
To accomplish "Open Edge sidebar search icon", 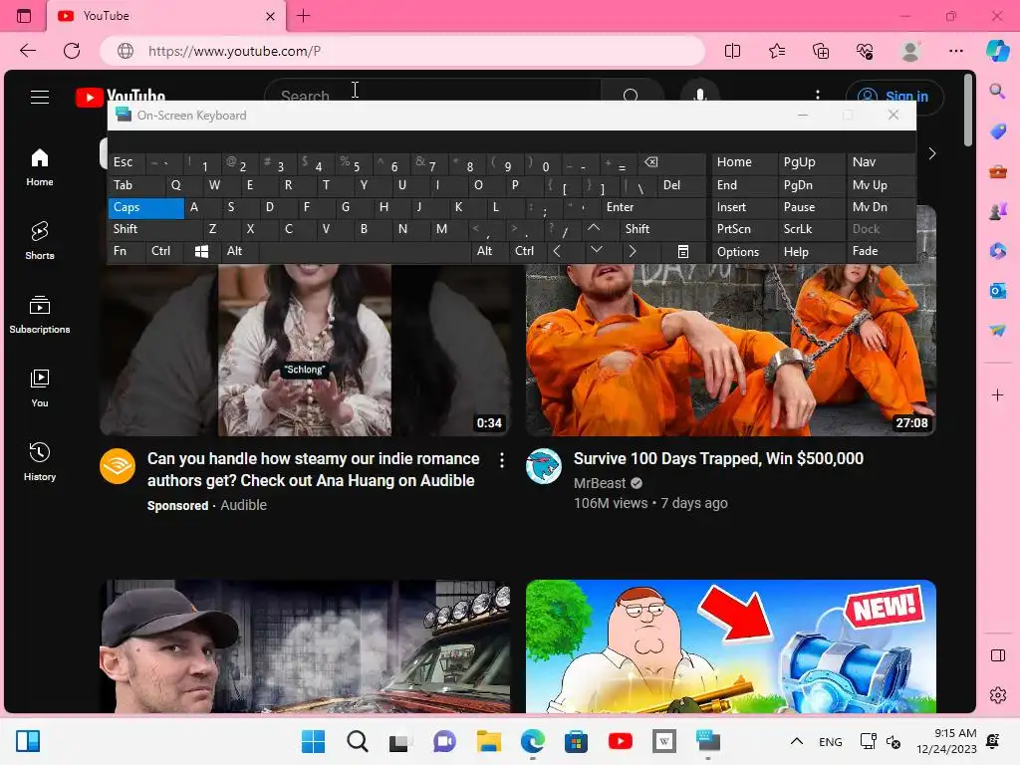I will [998, 91].
